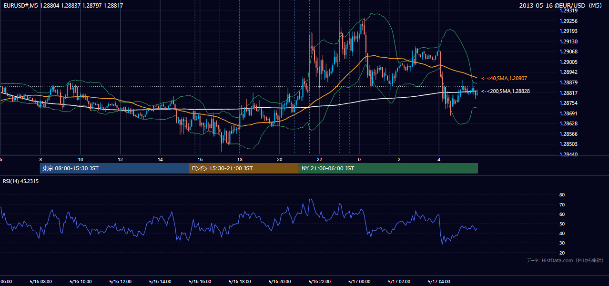The image size is (609, 286).
Task: Click the 200 SMA 1.28828 label
Action: [x=506, y=91]
